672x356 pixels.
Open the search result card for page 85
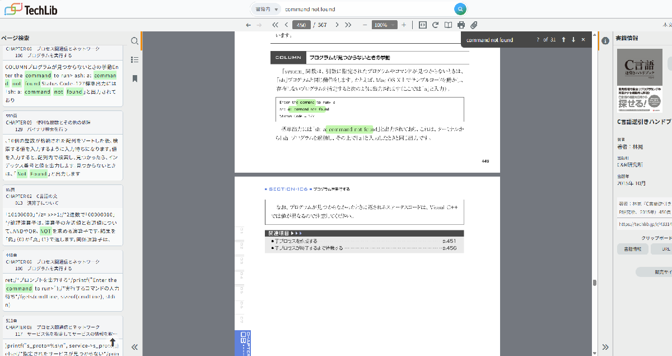click(x=63, y=215)
